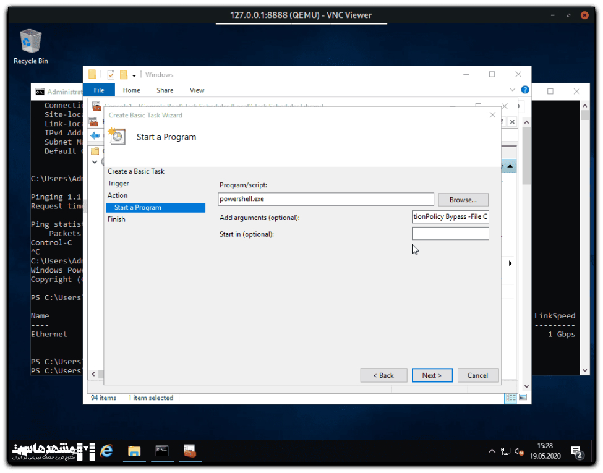Screen dimensions: 603x473
Task: Click the blue back arrow in console toolbar
Action: 95,135
